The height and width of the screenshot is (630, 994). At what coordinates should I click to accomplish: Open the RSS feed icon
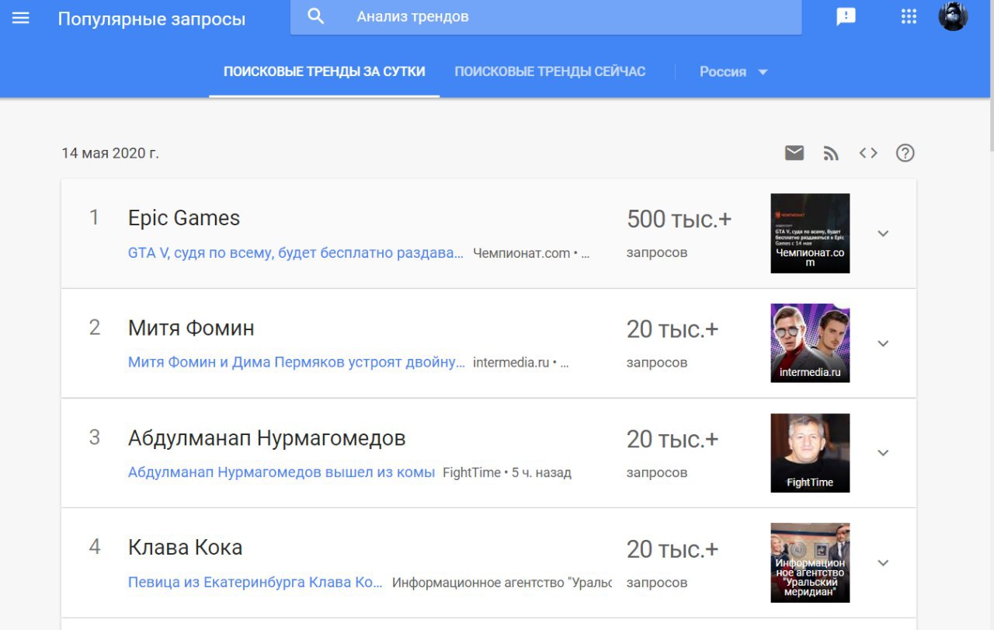click(x=831, y=153)
